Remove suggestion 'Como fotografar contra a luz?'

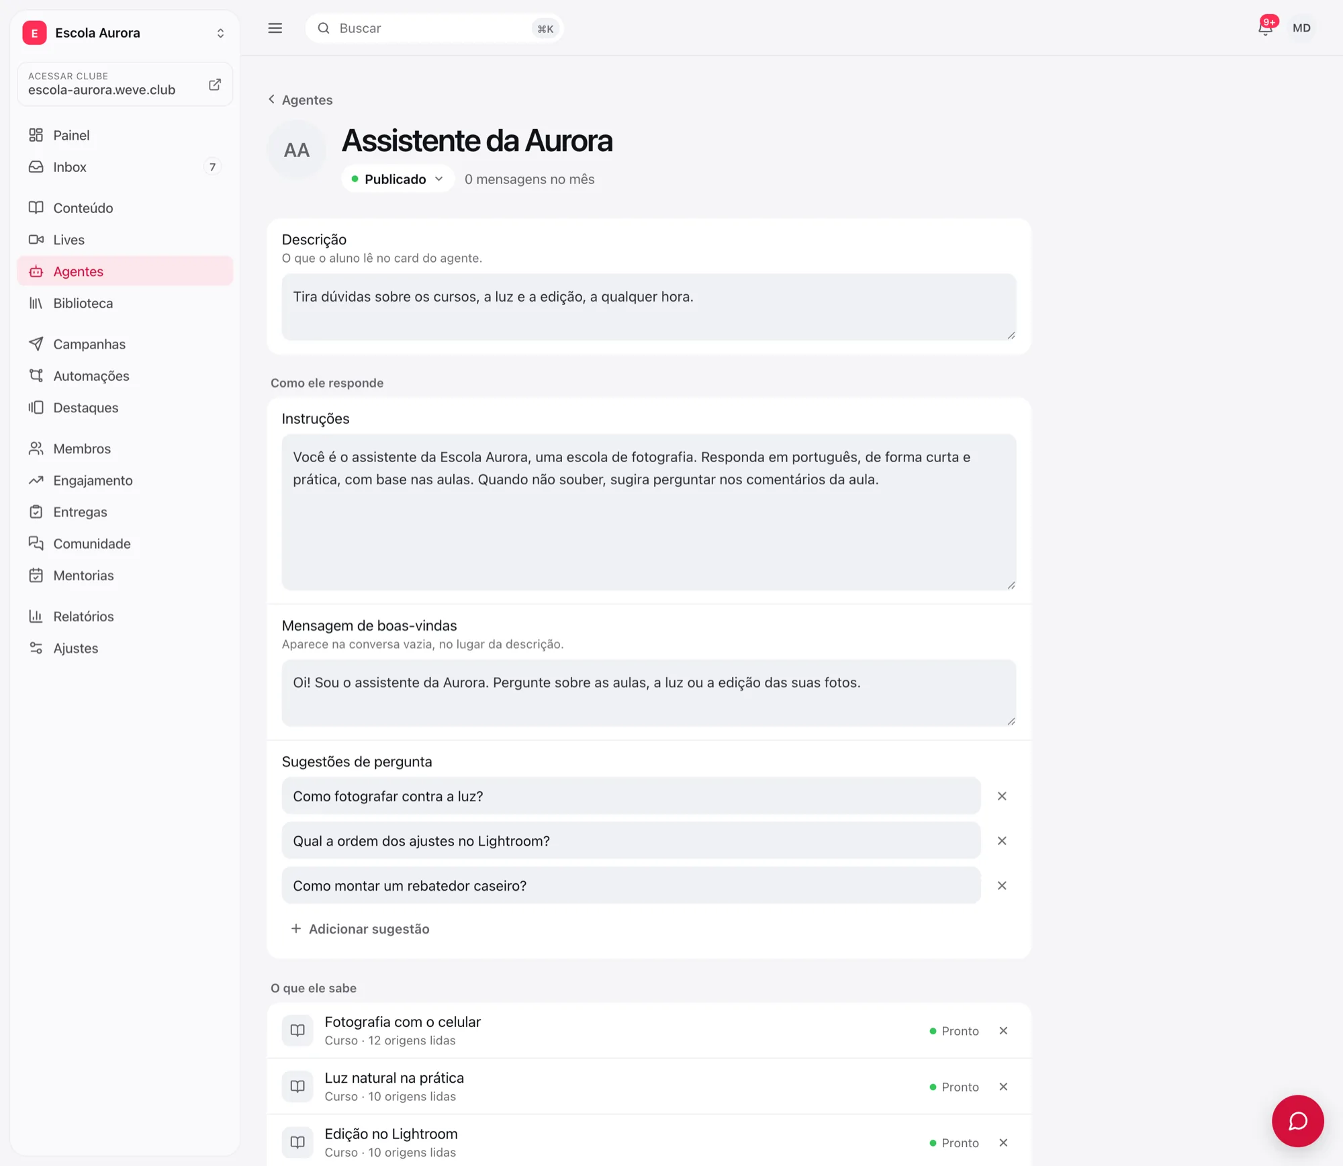(1002, 796)
